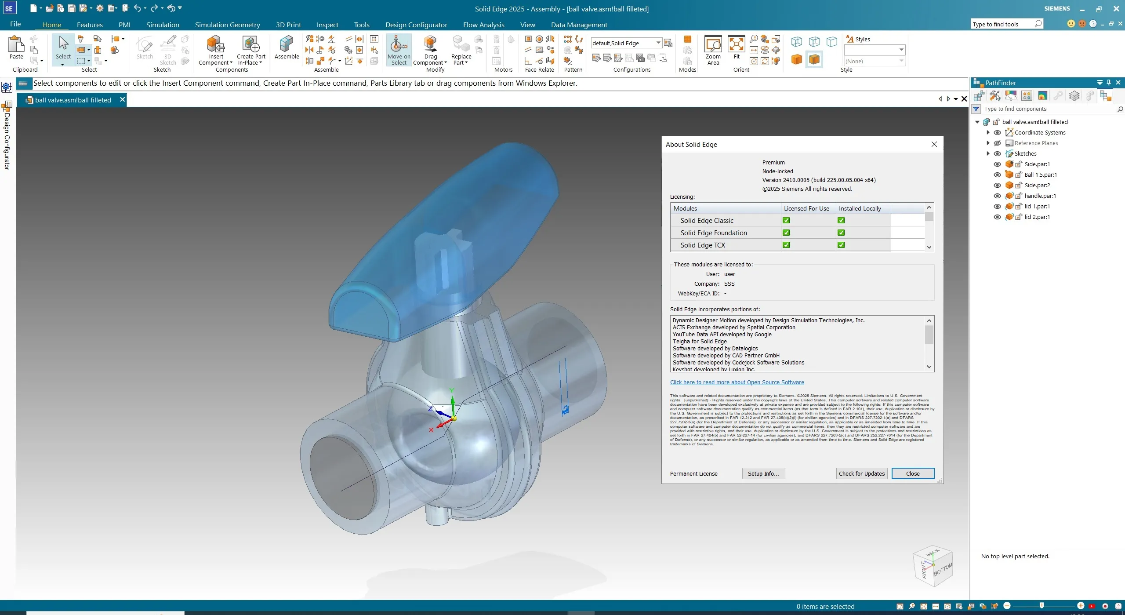Click the zoom in plus button on status bar
The height and width of the screenshot is (615, 1125).
pyautogui.click(x=1081, y=606)
